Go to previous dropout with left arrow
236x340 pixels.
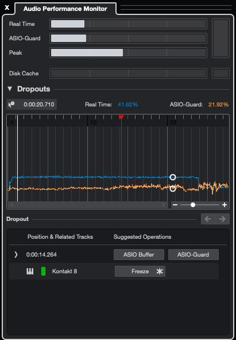point(208,219)
